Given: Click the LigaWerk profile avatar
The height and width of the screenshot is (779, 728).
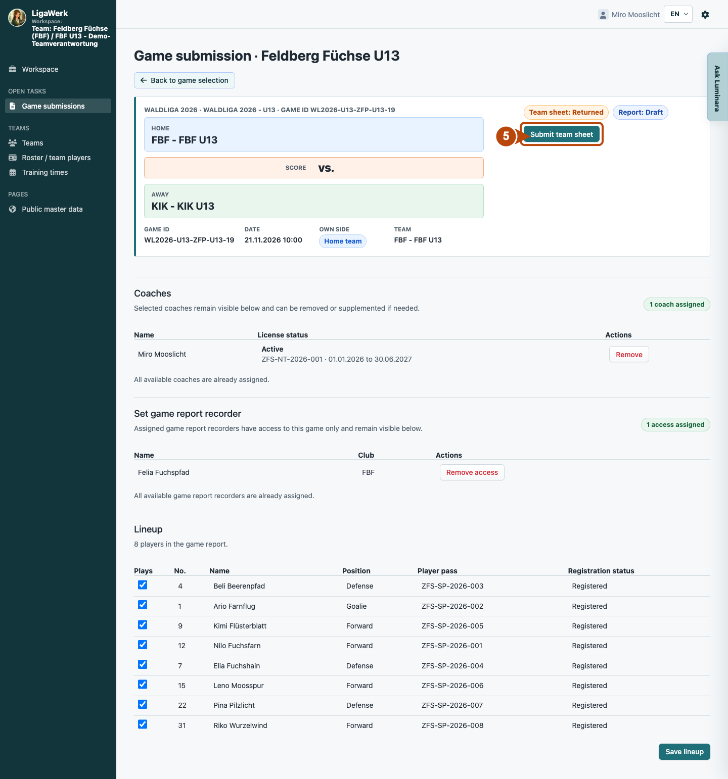Looking at the screenshot, I should click(17, 18).
